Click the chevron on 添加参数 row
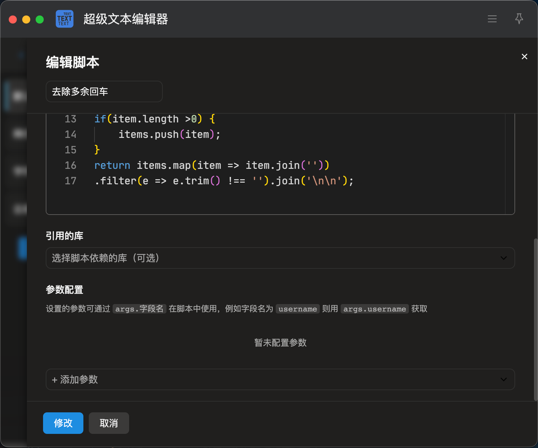This screenshot has width=538, height=448. pos(503,379)
